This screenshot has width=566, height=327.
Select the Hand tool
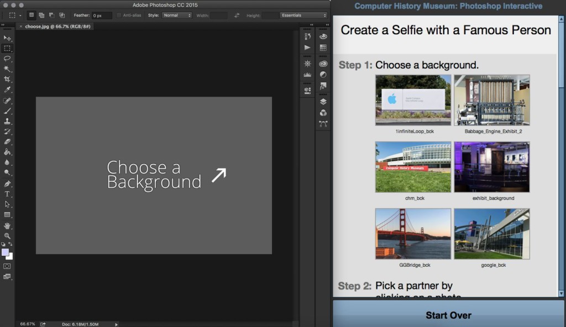[7, 226]
